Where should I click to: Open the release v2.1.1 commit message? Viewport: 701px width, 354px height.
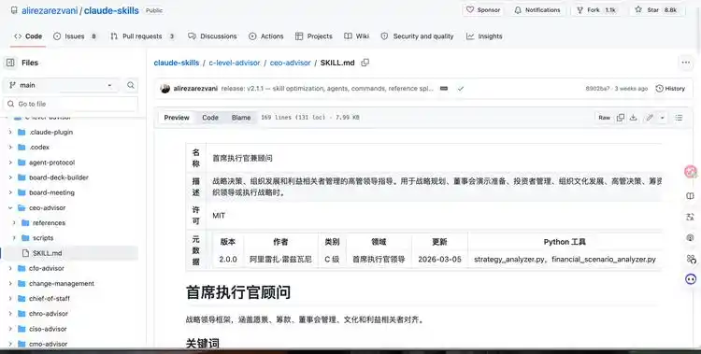(x=327, y=89)
